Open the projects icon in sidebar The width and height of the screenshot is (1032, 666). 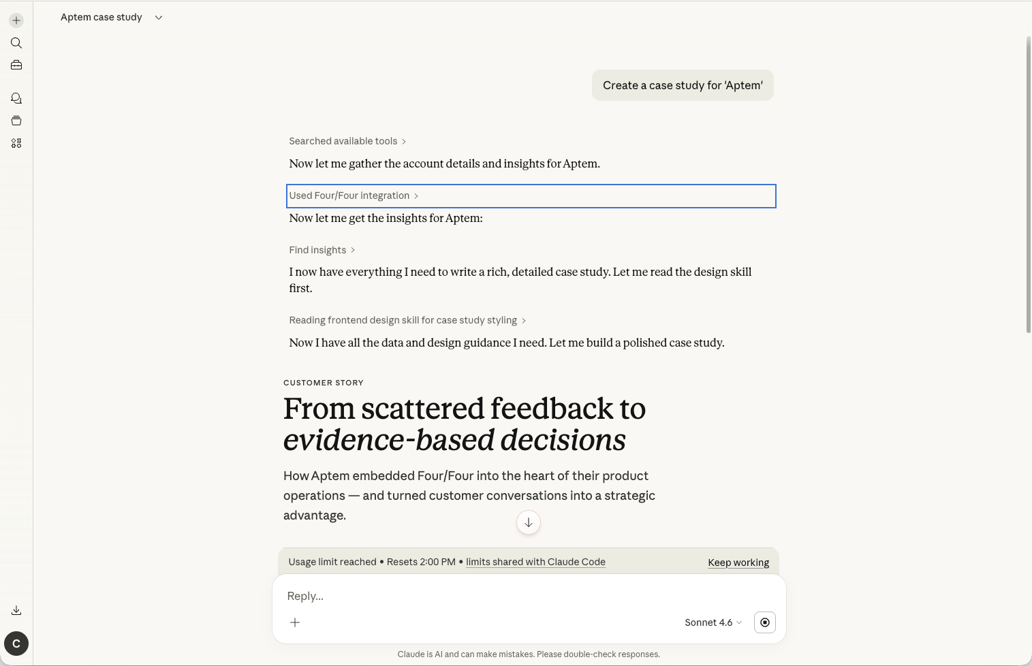(16, 121)
